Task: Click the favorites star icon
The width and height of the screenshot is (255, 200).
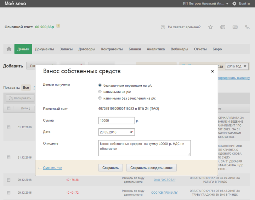Action: click(x=210, y=27)
